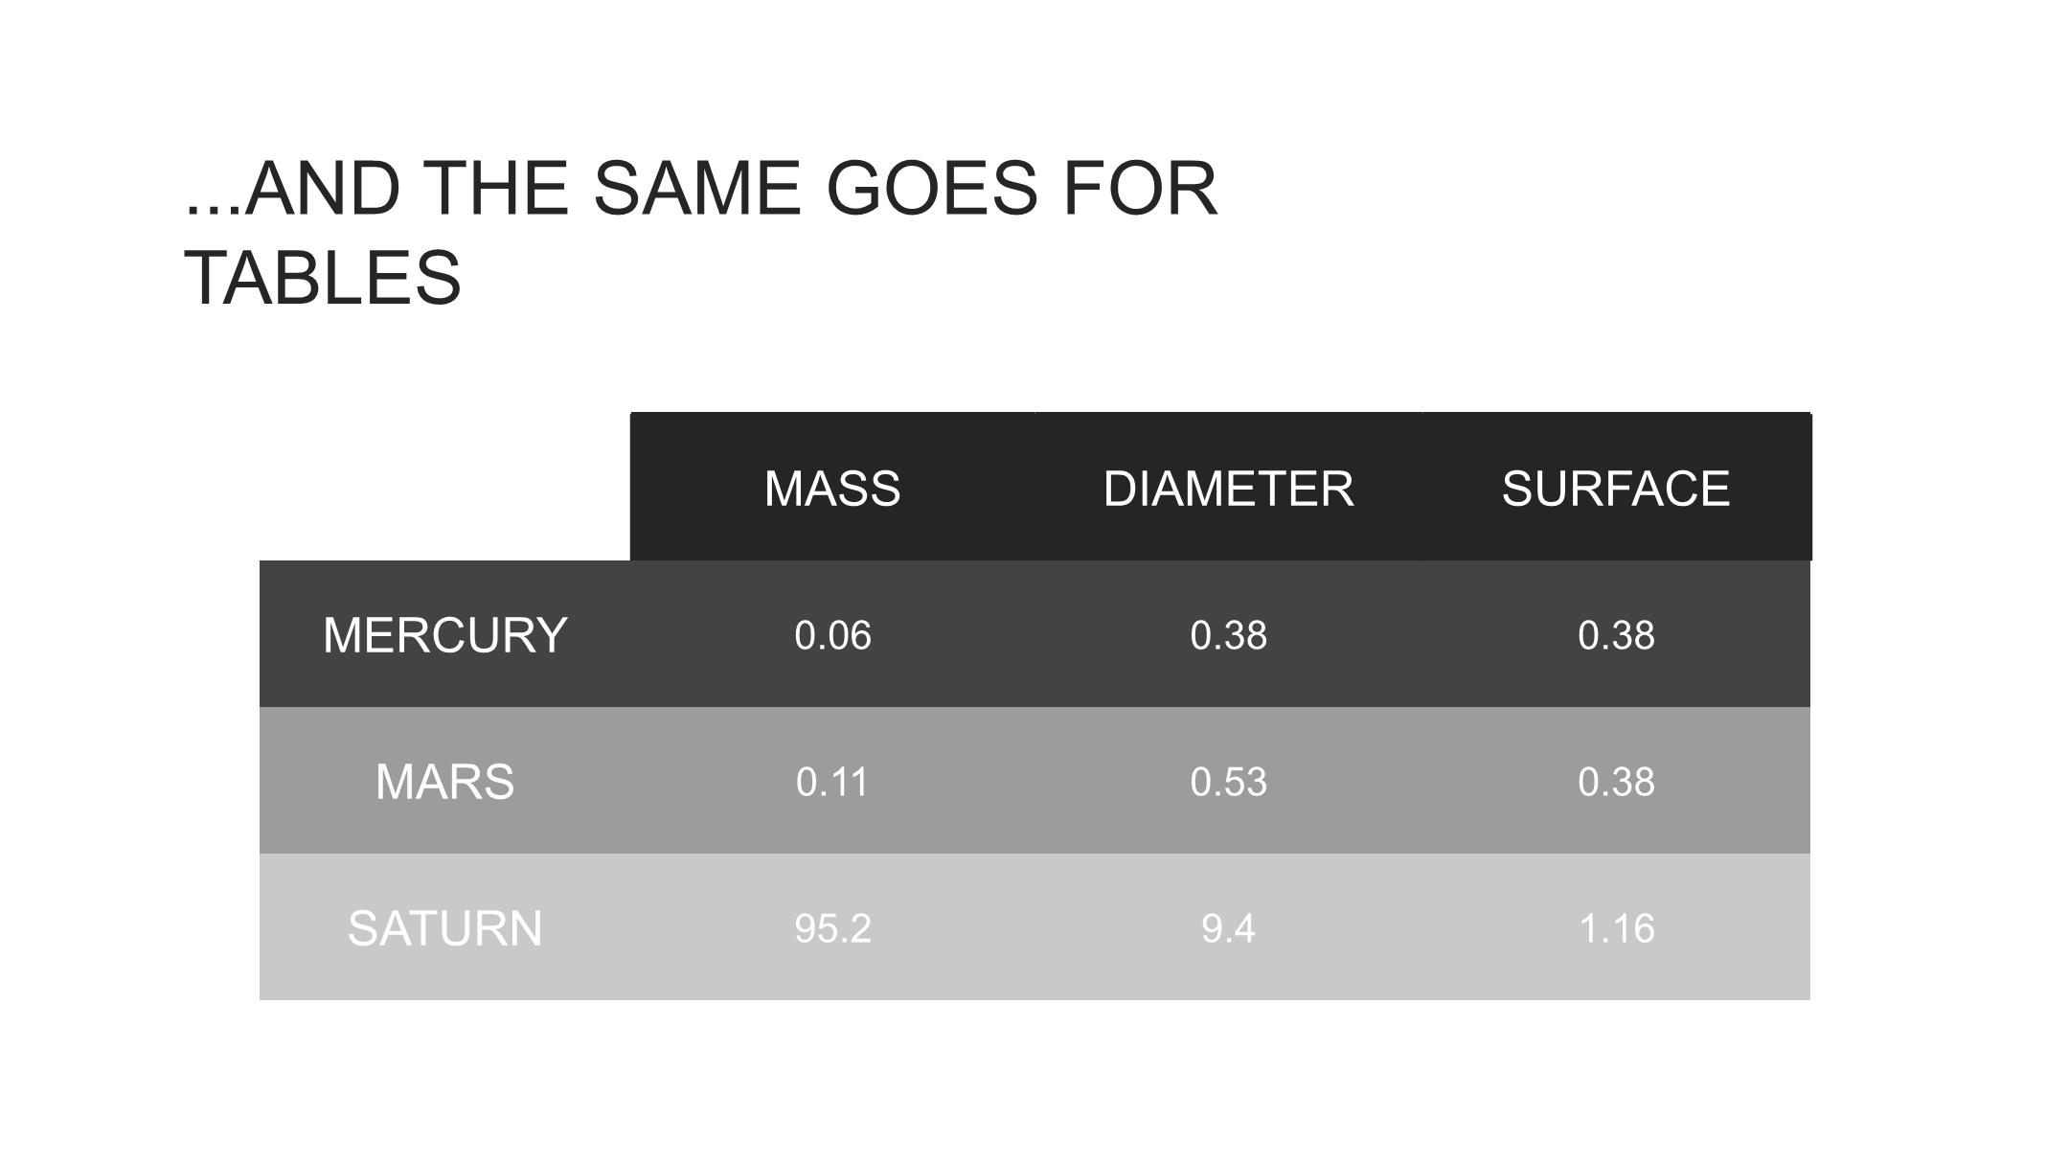
Task: Click Mercury's surface value 0.38
Action: (1616, 636)
